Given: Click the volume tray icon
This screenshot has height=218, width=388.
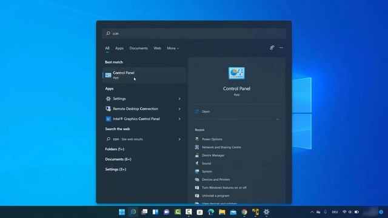Looking at the screenshot, I should click(350, 212).
